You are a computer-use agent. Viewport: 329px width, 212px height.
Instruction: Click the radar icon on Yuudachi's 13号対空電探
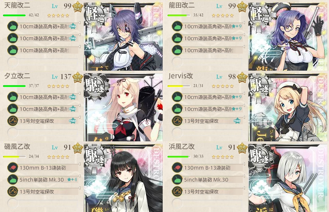pyautogui.click(x=13, y=121)
